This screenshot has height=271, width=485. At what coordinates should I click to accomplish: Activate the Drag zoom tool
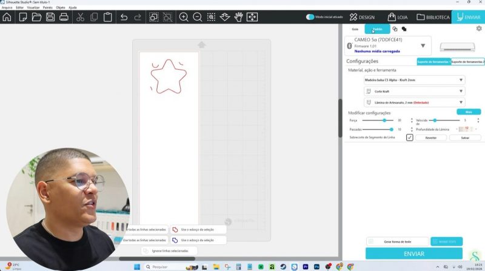[x=225, y=17]
